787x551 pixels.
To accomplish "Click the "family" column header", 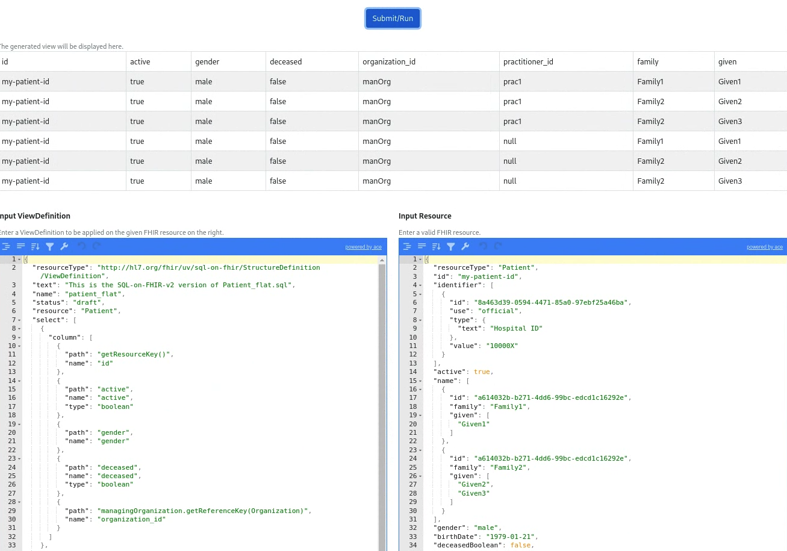I will [x=674, y=61].
